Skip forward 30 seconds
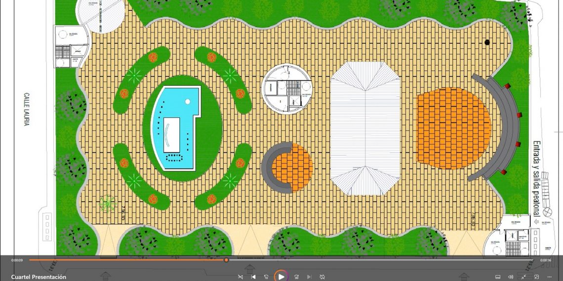This screenshot has width=563, height=281. pos(296,277)
